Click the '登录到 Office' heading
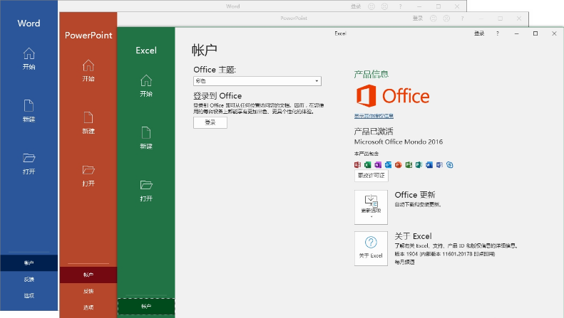Viewport: 564px width, 318px height. (x=217, y=96)
